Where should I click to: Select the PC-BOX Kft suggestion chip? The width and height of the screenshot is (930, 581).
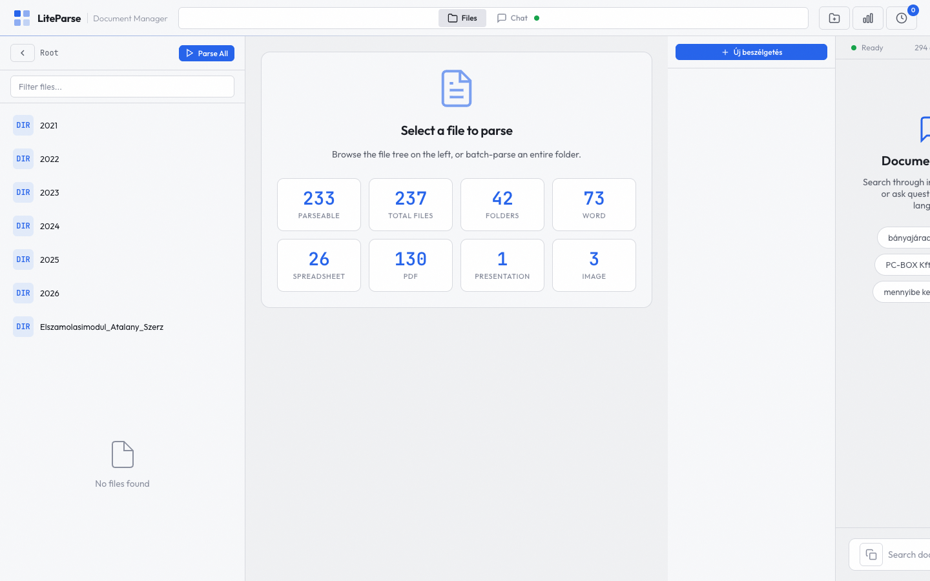click(903, 265)
